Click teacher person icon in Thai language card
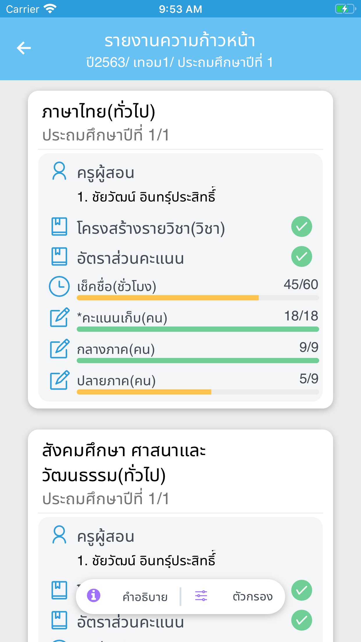The image size is (361, 642). [x=59, y=171]
